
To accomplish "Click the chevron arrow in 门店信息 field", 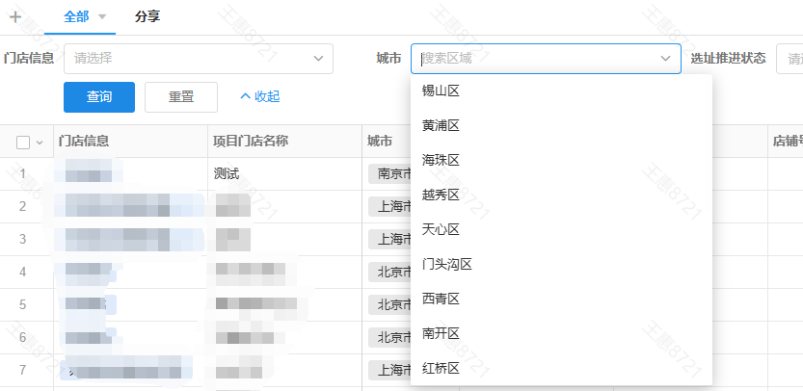I will tap(319, 59).
